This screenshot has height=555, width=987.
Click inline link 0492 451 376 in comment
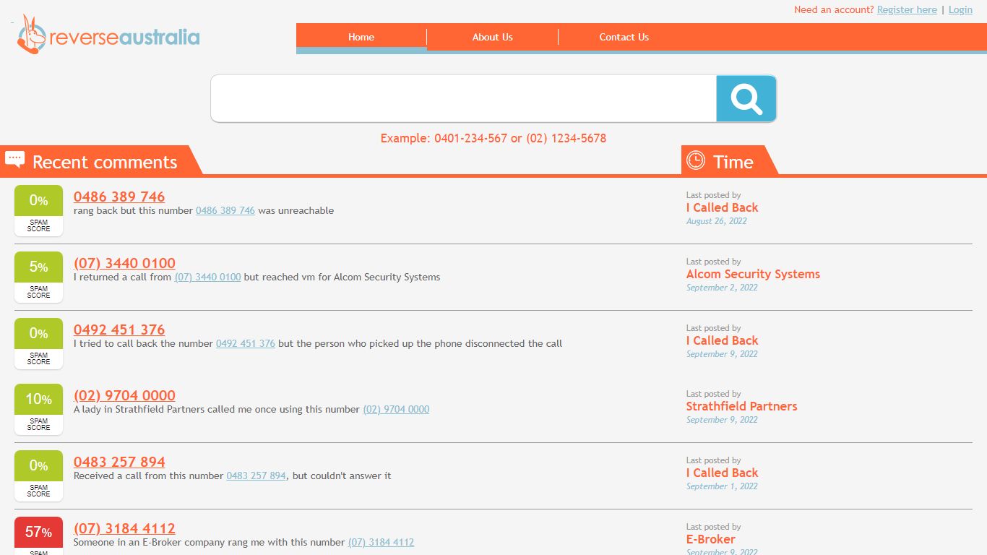pos(246,343)
